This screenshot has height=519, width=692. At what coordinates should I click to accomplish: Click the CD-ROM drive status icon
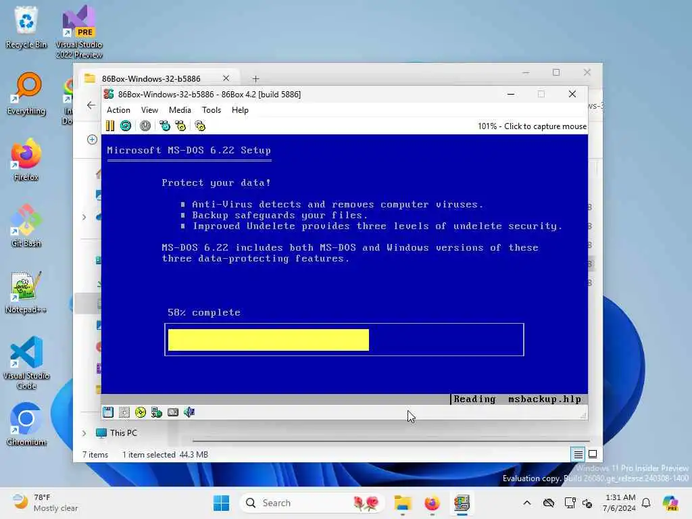(x=141, y=412)
